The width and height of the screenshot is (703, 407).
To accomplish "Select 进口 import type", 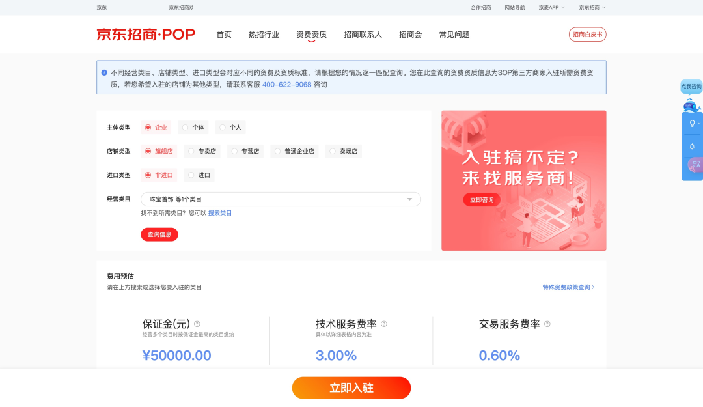I will (x=199, y=175).
